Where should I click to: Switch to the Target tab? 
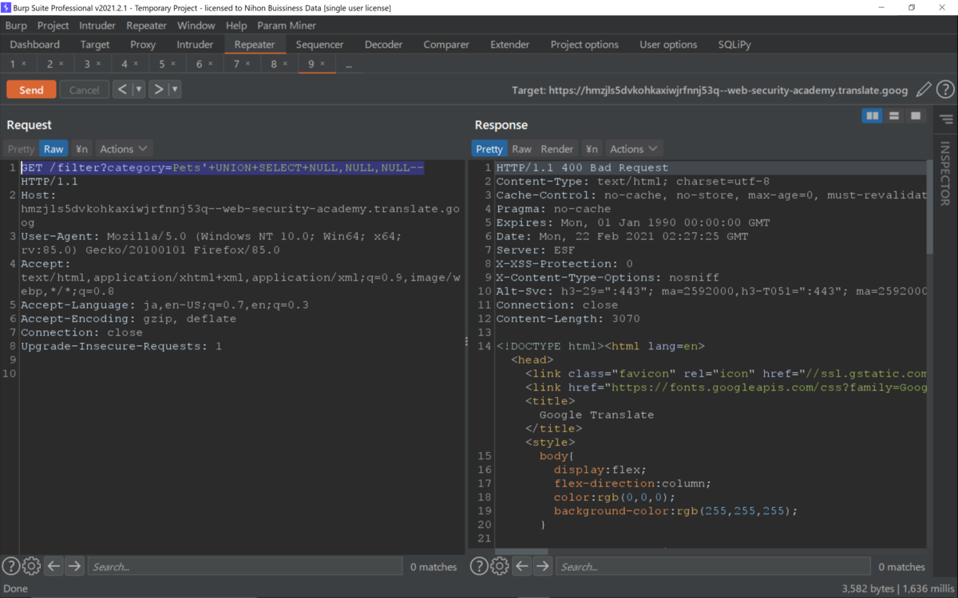tap(95, 45)
